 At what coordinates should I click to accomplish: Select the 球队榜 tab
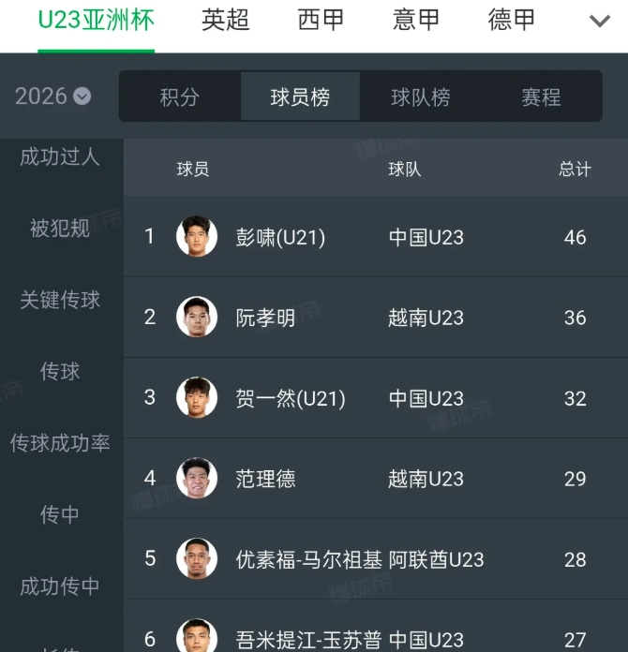coord(420,96)
